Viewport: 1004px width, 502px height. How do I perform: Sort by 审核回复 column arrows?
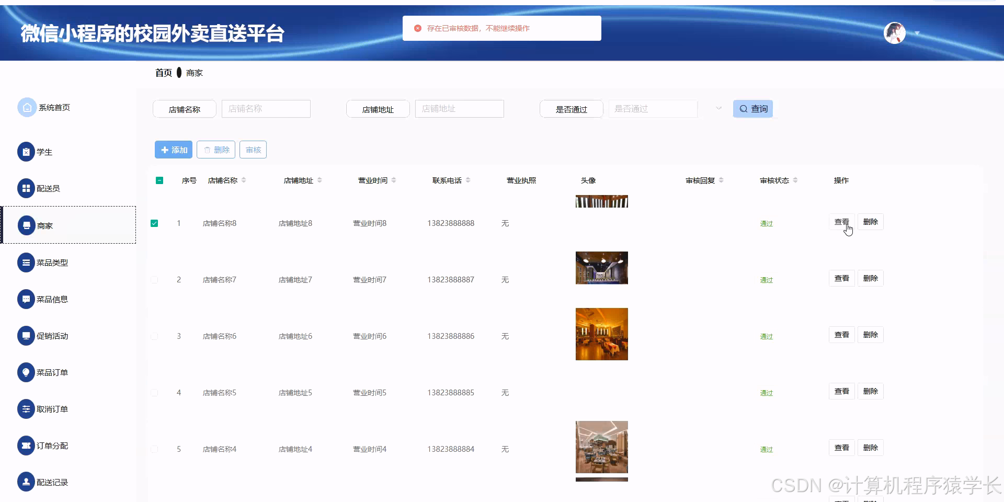(x=721, y=180)
